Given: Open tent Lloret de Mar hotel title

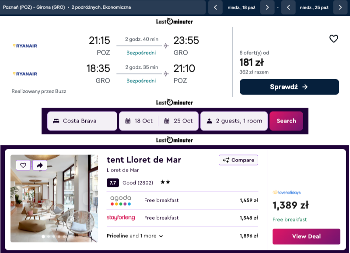Looking at the screenshot, I should [x=144, y=160].
